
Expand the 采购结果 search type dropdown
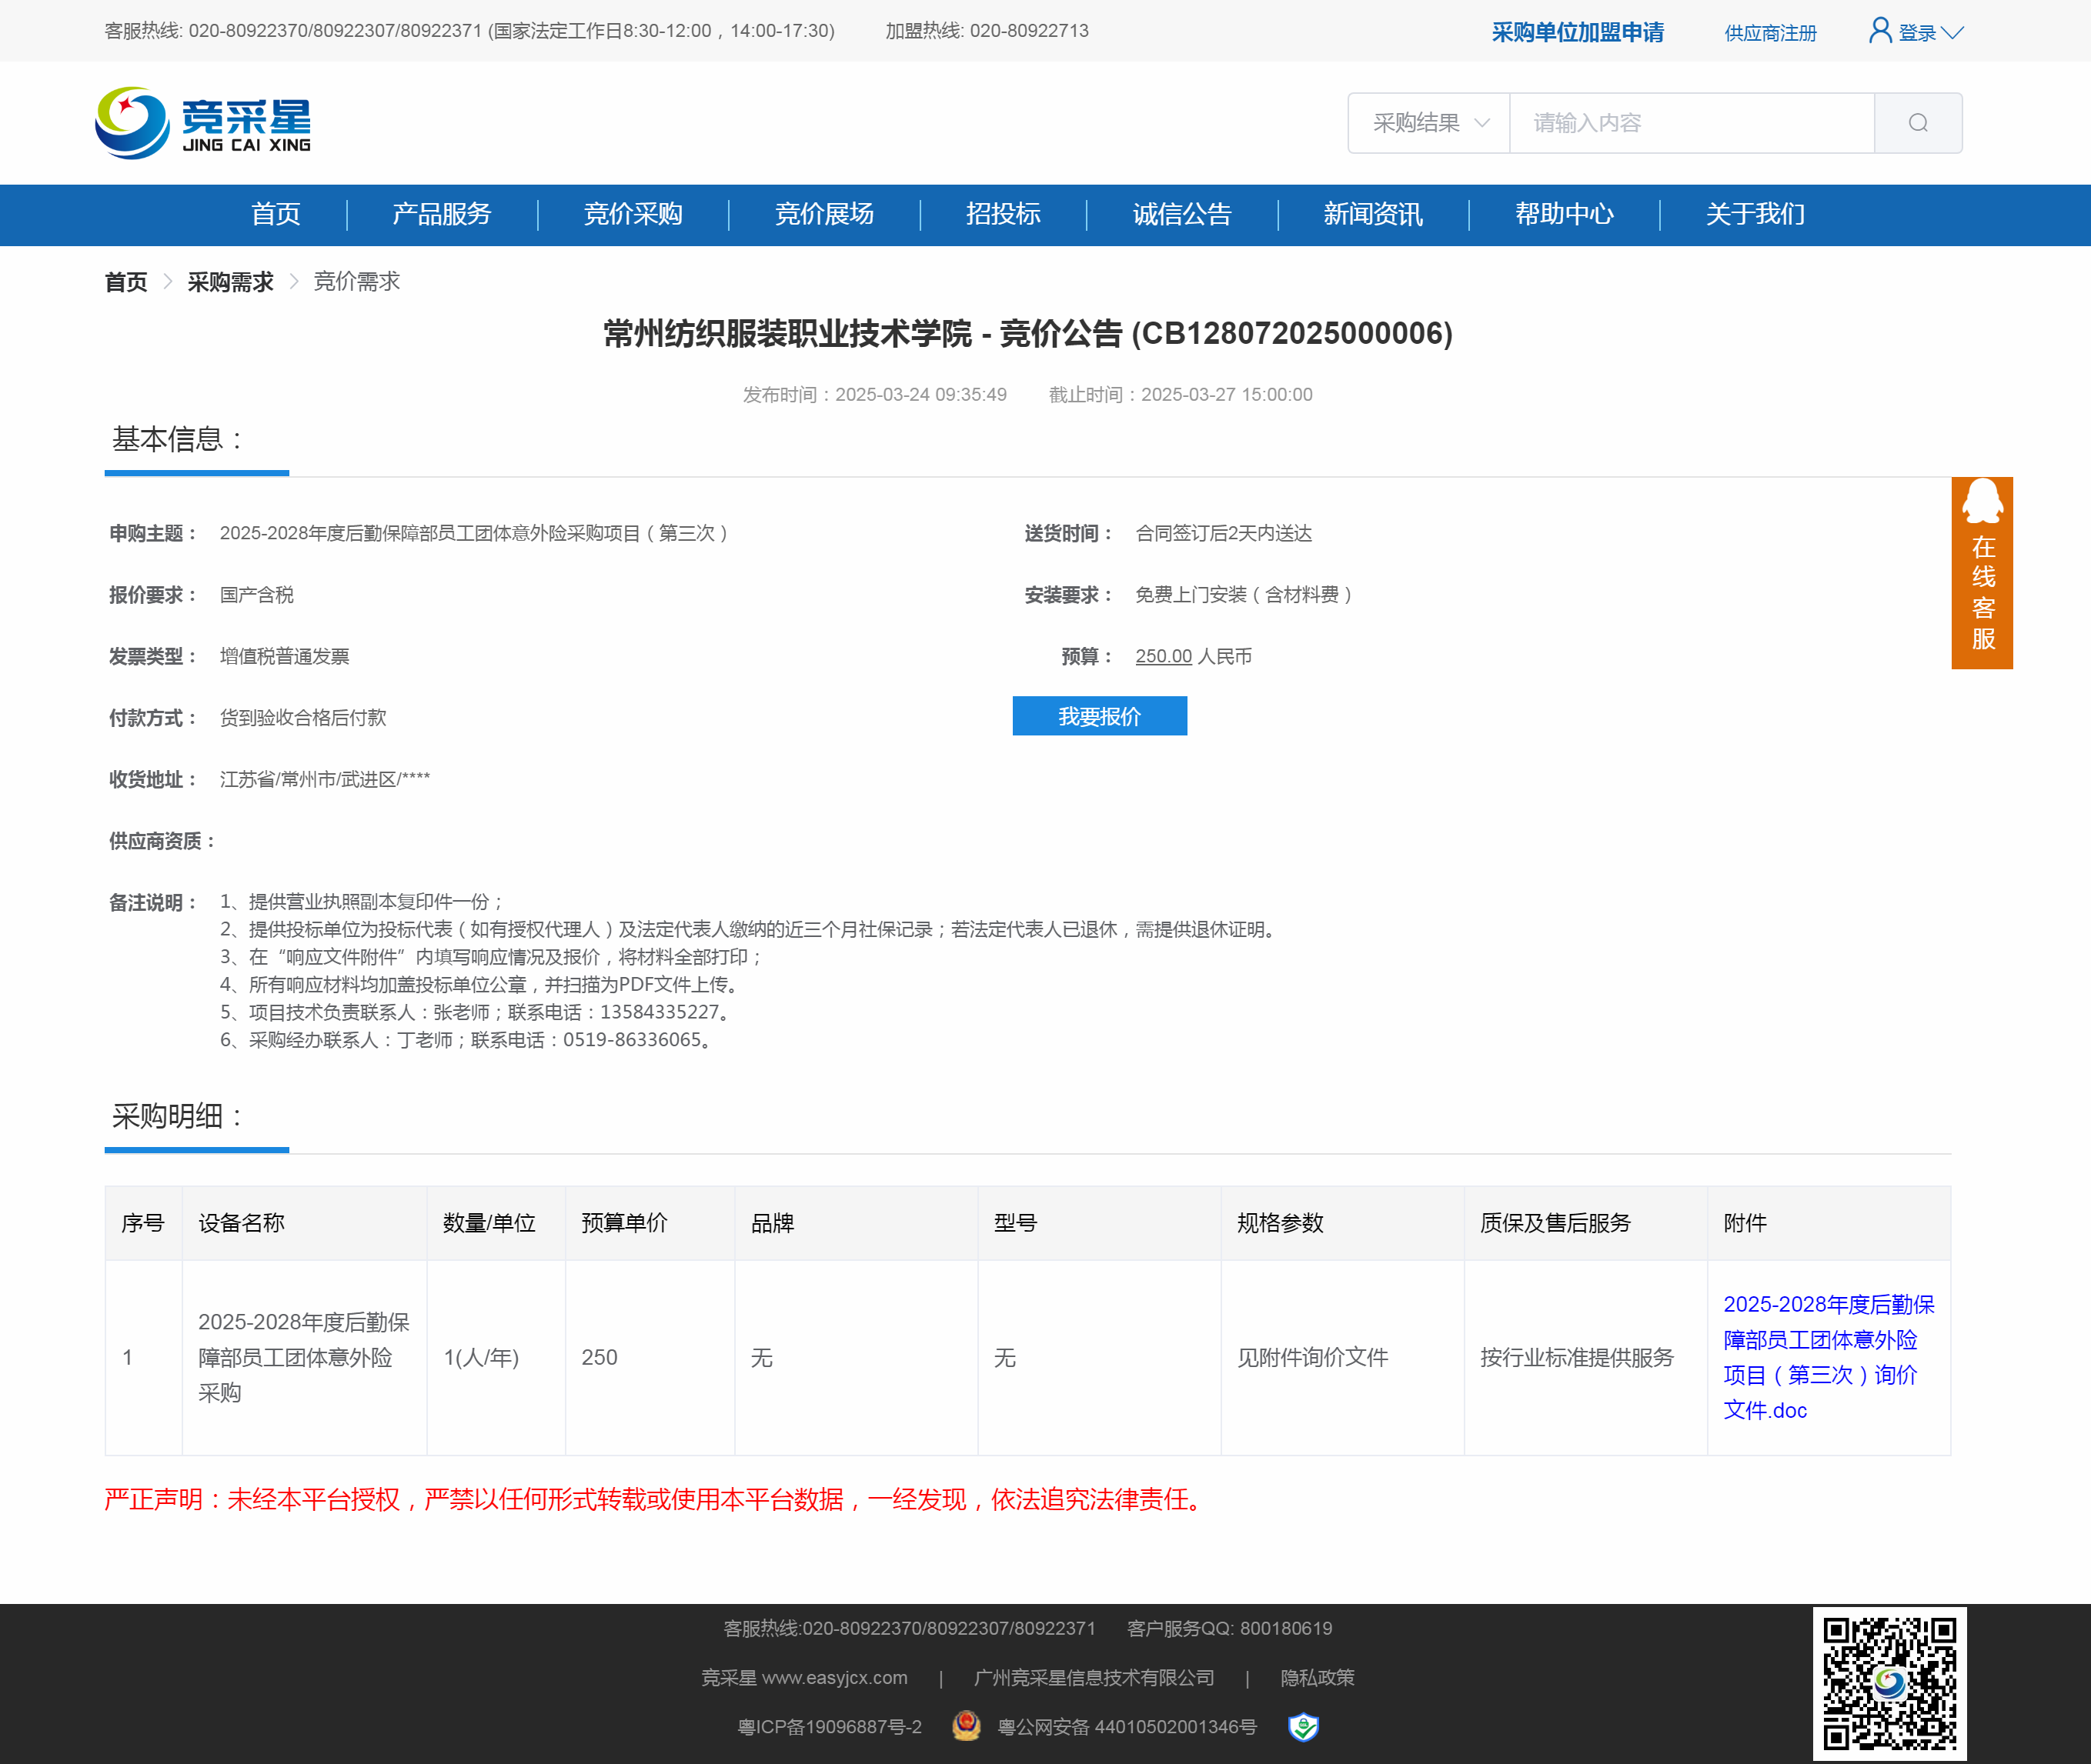1428,123
